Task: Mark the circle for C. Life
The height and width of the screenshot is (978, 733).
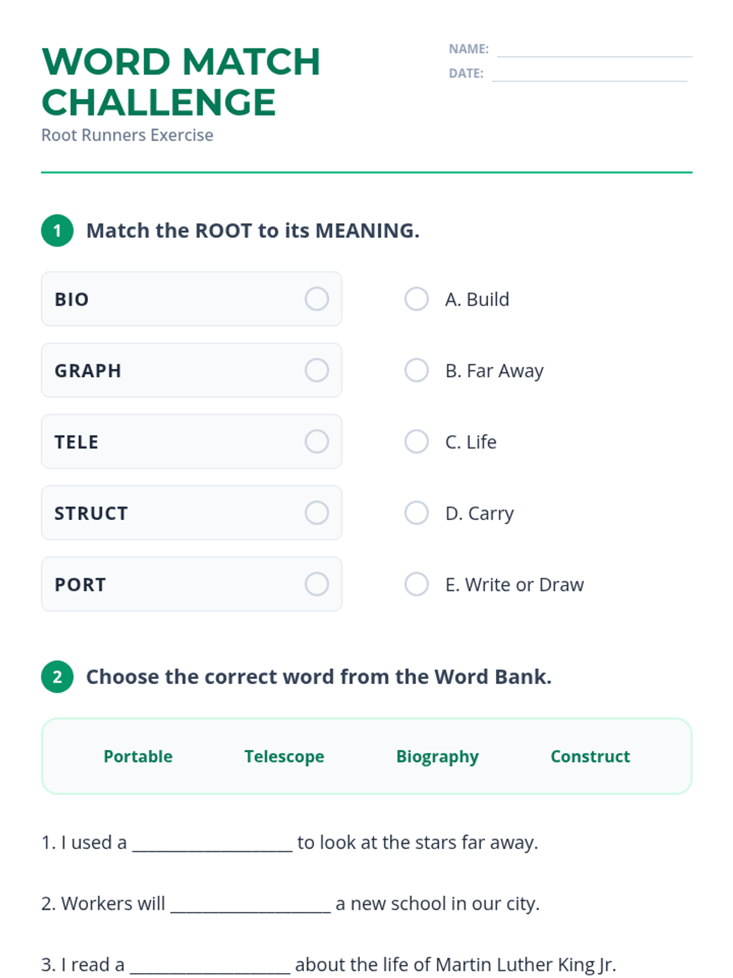Action: pyautogui.click(x=417, y=441)
